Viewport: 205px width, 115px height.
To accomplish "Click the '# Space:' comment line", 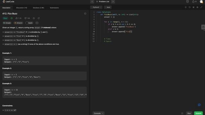I will 108,41.
